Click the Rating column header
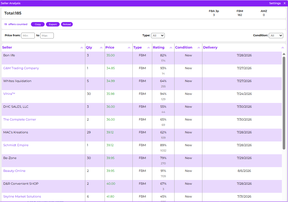This screenshot has width=288, height=202. [x=159, y=47]
